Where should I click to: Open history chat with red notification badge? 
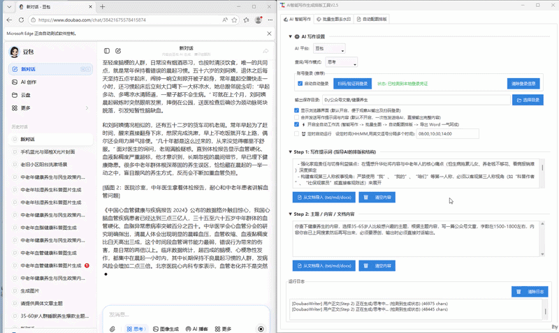pyautogui.click(x=50, y=266)
